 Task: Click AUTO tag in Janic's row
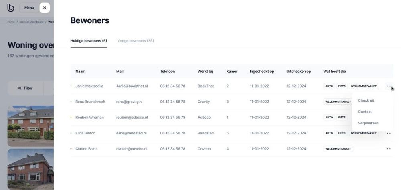[329, 86]
